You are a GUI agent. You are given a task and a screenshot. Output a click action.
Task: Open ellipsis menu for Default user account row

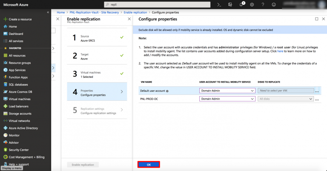point(317,91)
